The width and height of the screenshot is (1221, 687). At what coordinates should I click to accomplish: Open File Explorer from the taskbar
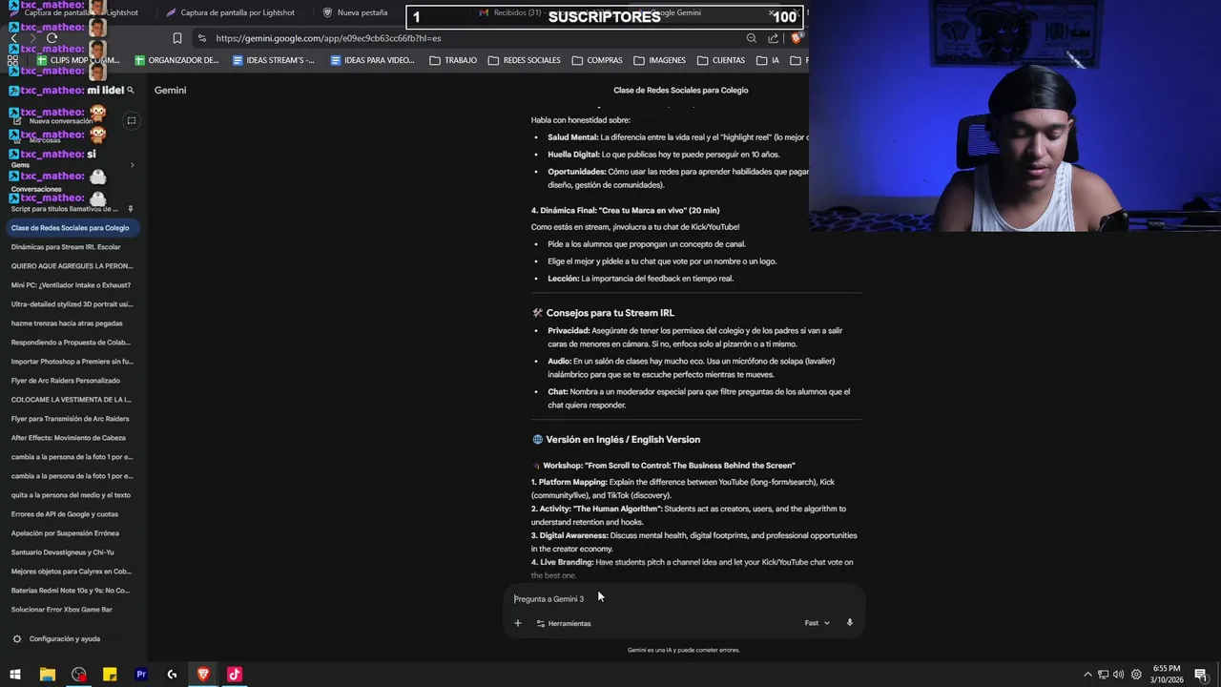click(47, 675)
